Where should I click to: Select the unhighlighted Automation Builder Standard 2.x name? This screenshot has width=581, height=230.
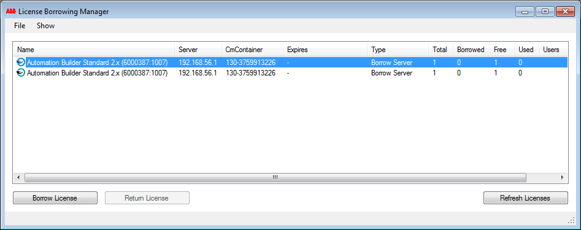point(97,73)
